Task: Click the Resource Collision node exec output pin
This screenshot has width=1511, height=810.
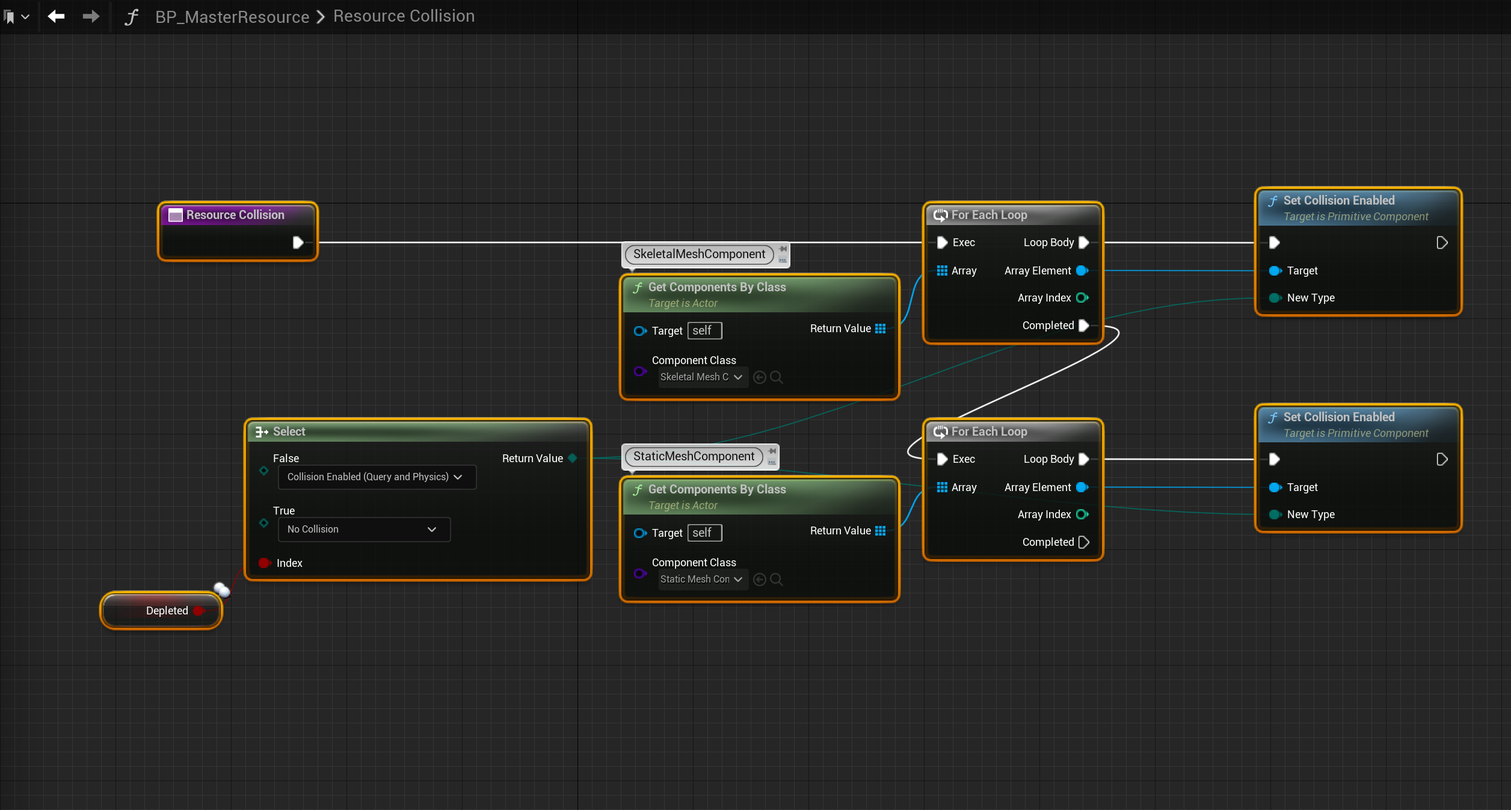Action: (x=298, y=243)
